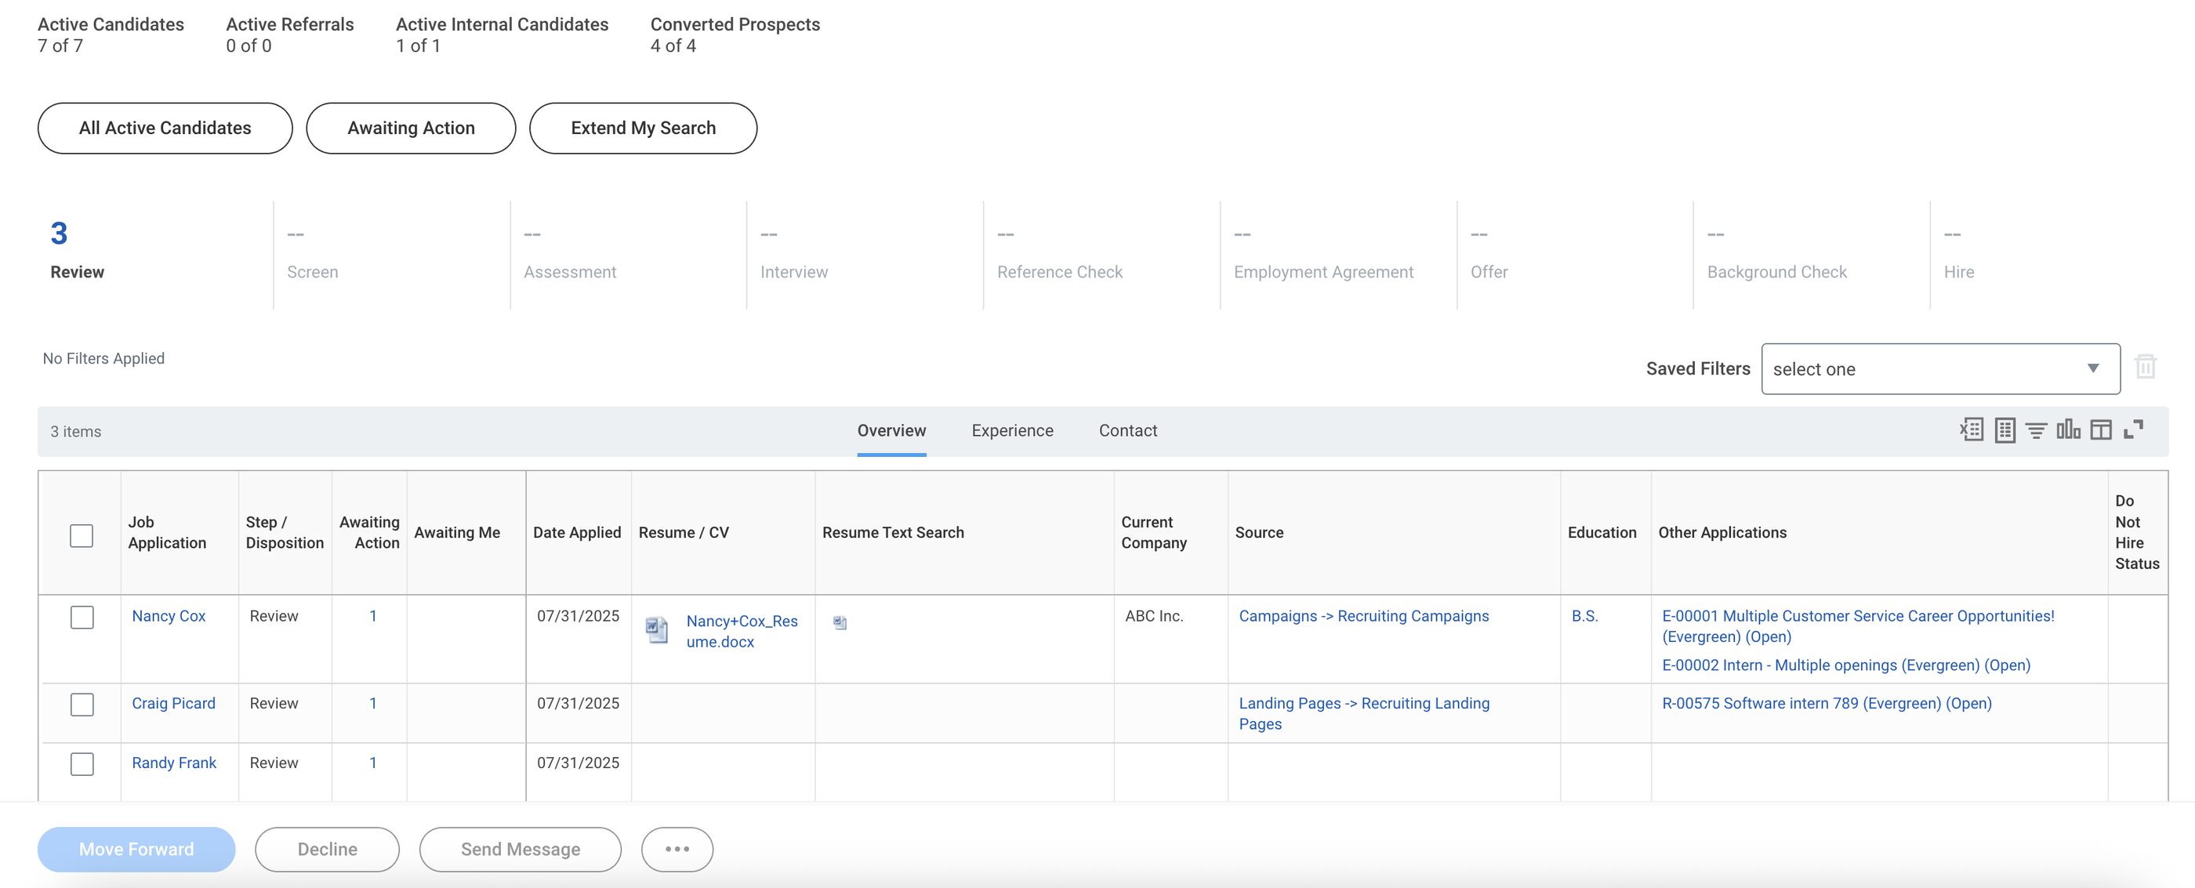2195x888 pixels.
Task: Expand the table to fullscreen
Action: [2133, 430]
